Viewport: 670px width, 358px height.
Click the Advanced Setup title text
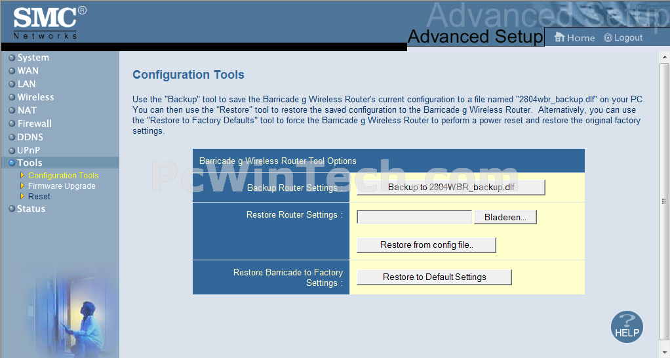[475, 36]
